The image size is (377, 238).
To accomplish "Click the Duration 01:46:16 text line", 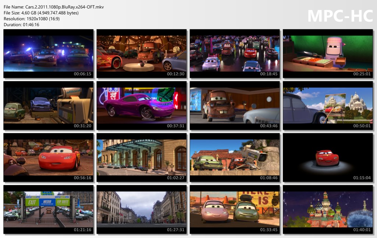I will point(21,25).
